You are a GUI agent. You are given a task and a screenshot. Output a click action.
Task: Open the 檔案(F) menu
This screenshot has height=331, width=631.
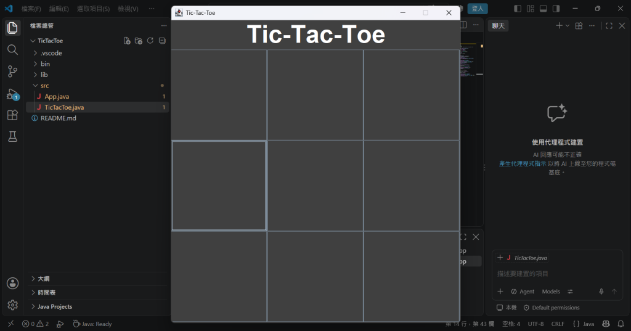coord(31,9)
